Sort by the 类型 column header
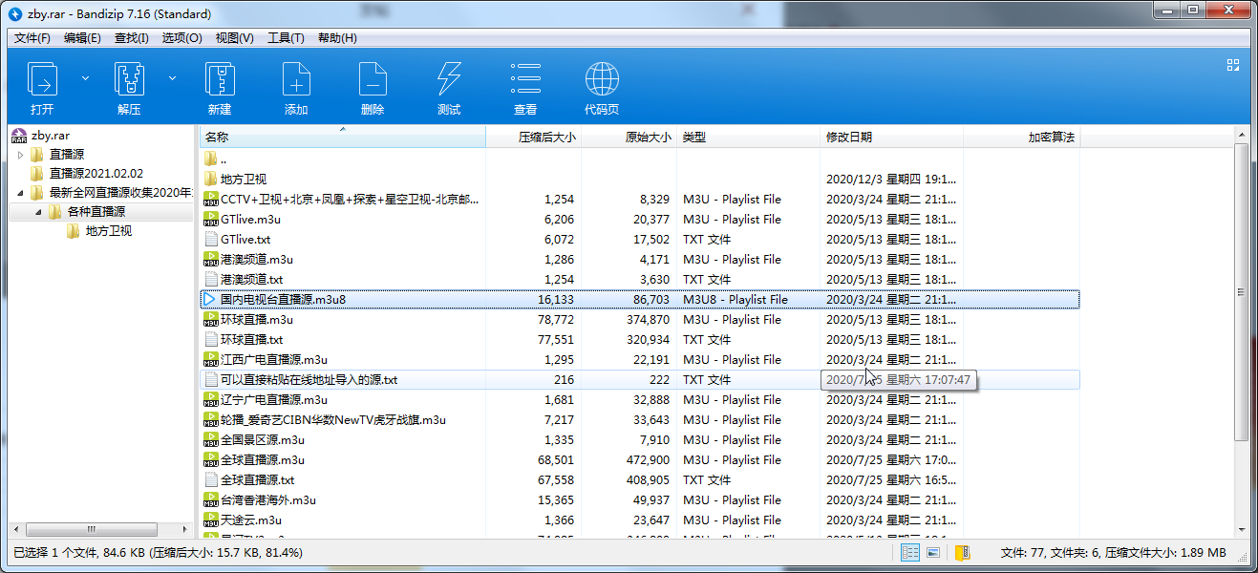 tap(748, 138)
